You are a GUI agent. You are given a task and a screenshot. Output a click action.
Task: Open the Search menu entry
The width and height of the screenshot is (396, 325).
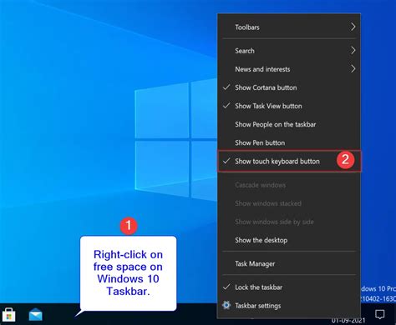[x=289, y=51]
